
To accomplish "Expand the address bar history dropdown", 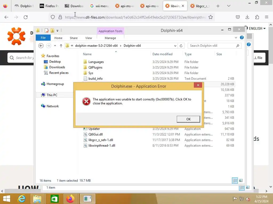I will 175,46.
